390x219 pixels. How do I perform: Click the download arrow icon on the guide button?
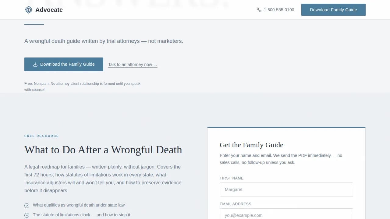(x=35, y=64)
